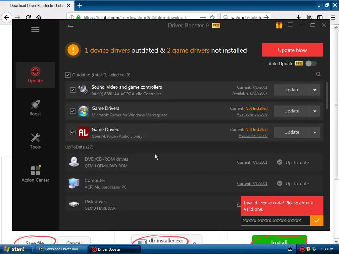Click the audio controller speaker icon
This screenshot has width=339, height=254.
point(83,90)
